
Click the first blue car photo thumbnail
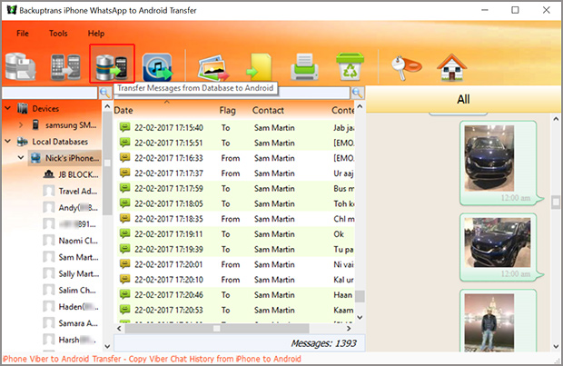[489, 158]
